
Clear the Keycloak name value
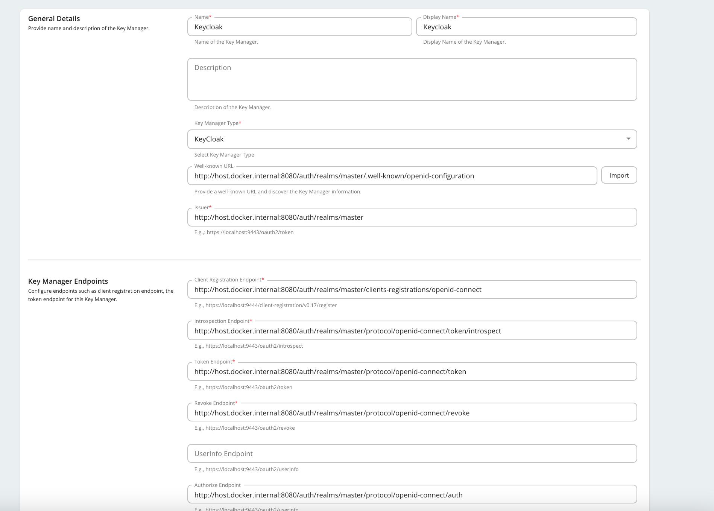pos(299,27)
